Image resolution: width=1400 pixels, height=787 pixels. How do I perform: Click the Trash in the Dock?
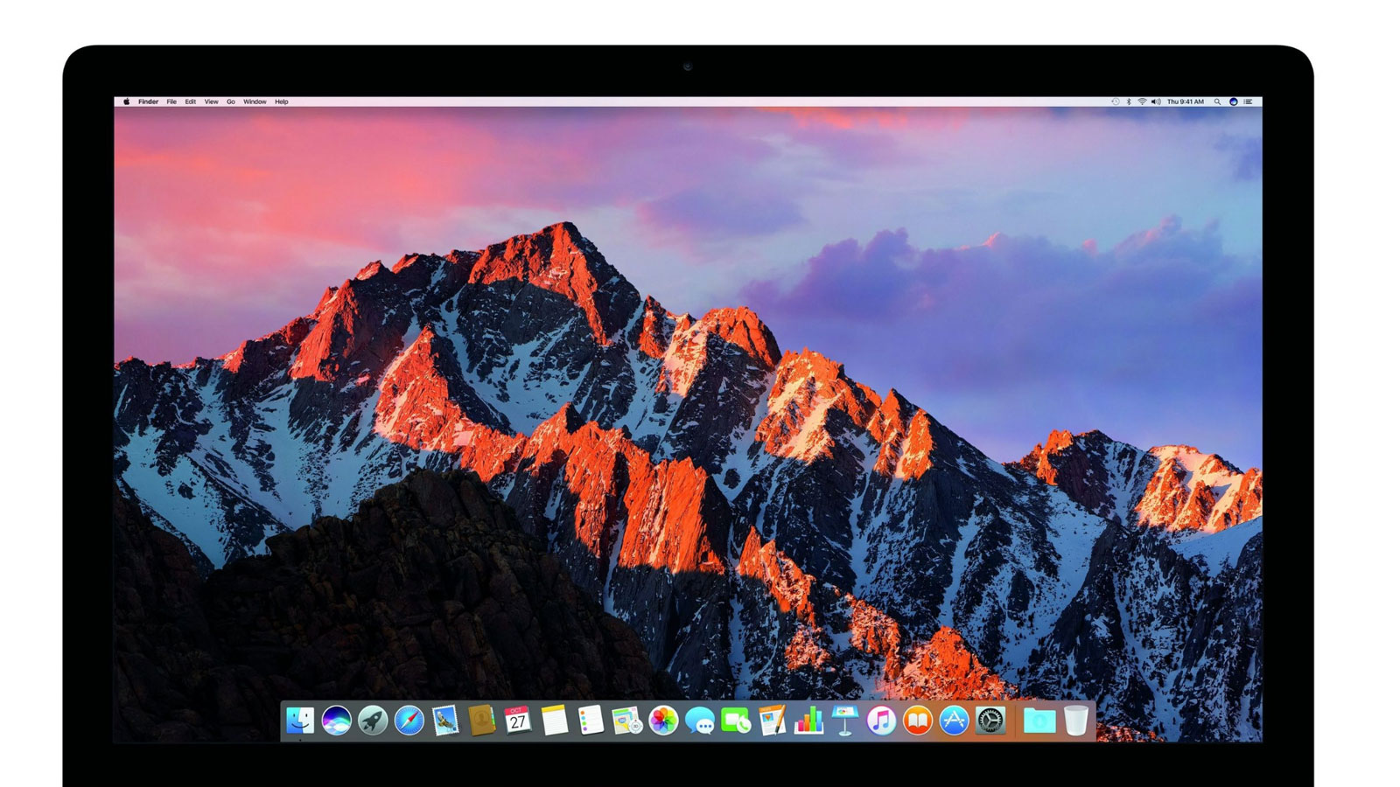pos(1075,721)
